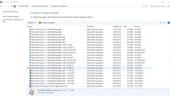Click icon of Visual C++ 2012 (x64) 11.0.61030
This screenshot has height=96, width=170.
tap(30, 70)
